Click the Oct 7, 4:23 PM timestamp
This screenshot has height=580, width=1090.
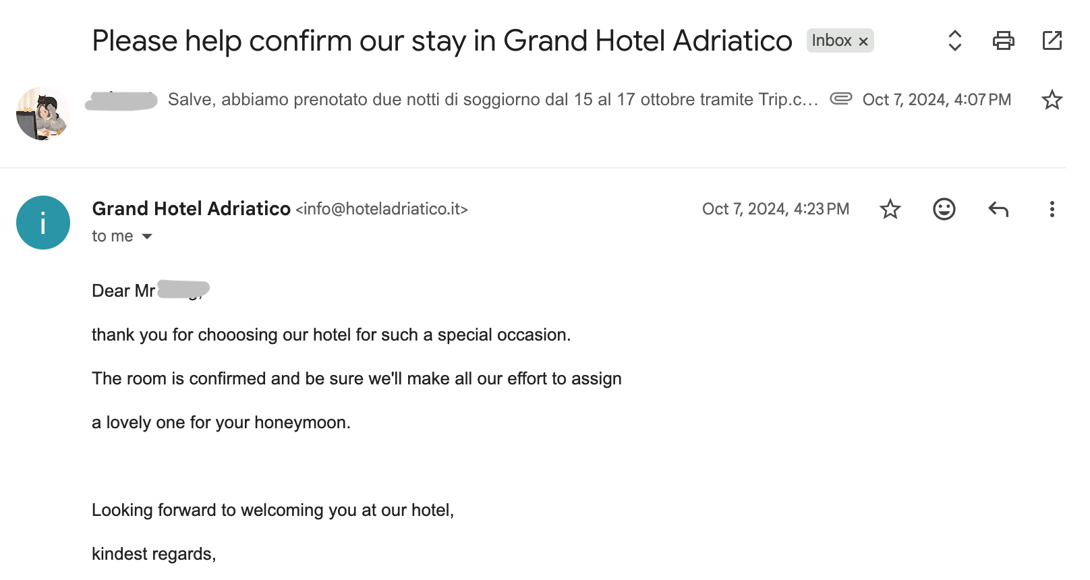[x=775, y=209]
